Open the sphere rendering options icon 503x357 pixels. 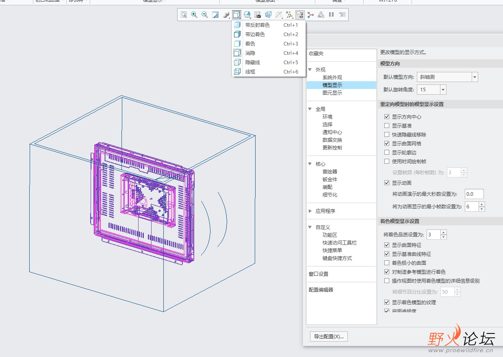(x=226, y=15)
